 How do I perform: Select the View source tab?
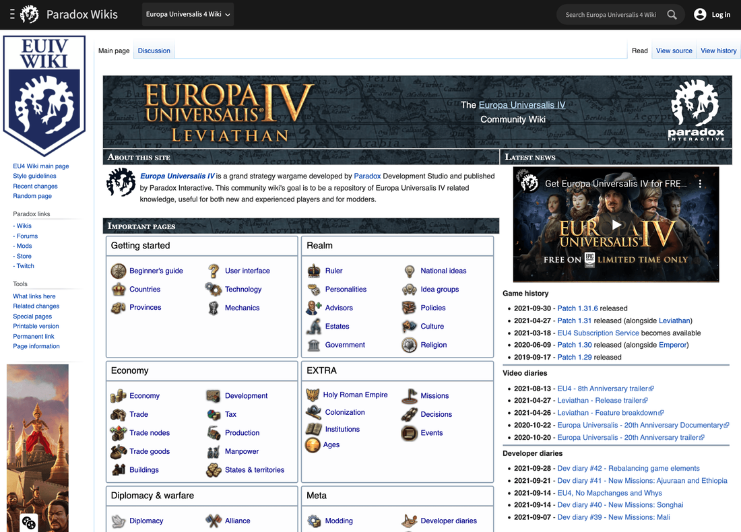click(x=674, y=51)
